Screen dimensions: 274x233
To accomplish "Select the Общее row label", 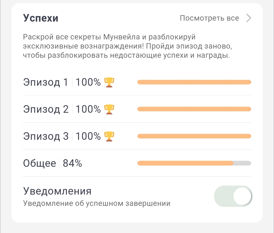I will (40, 163).
